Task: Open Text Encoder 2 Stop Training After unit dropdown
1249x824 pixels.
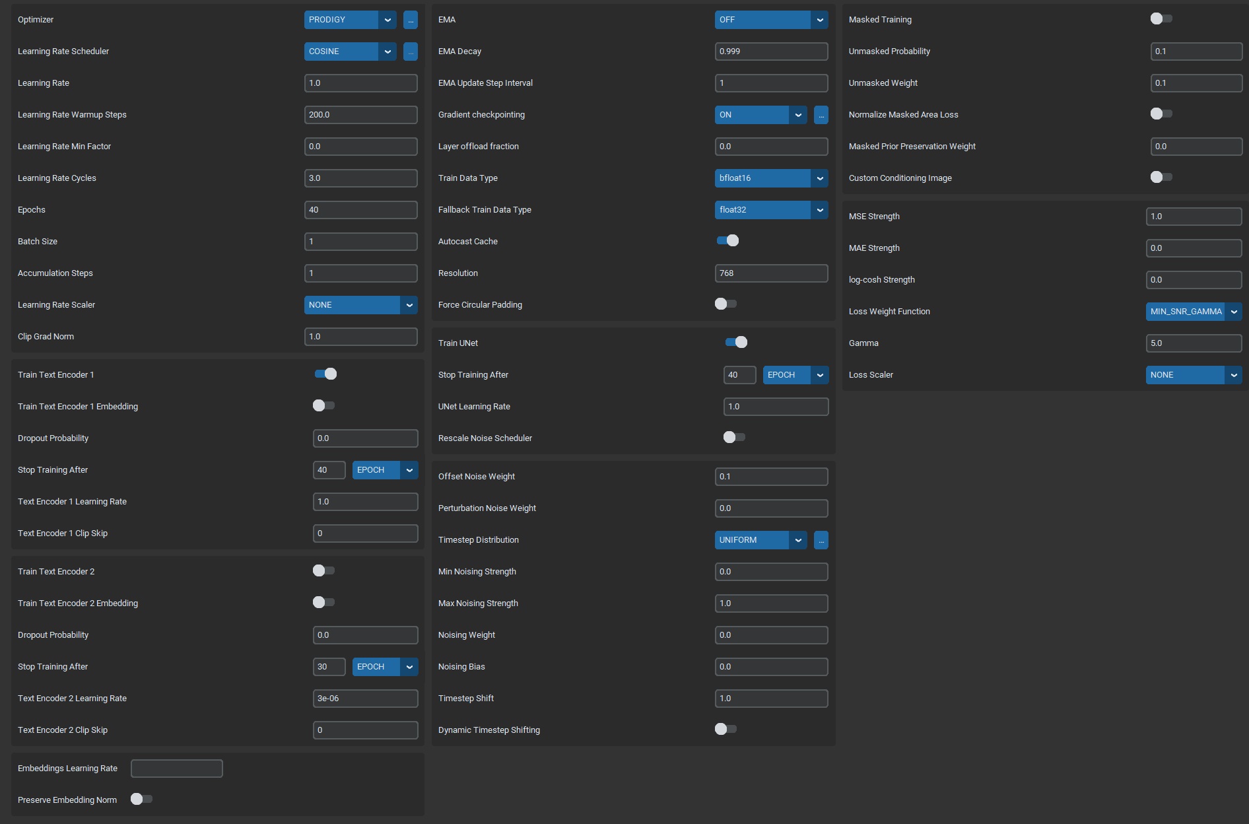Action: [386, 667]
